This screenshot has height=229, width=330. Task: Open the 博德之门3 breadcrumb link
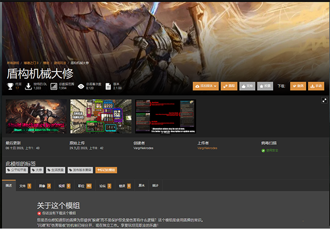click(x=31, y=63)
